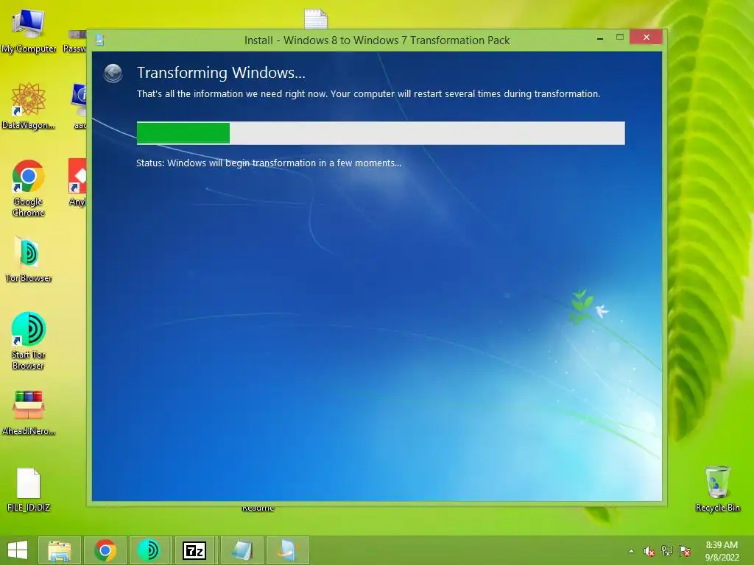Open File Explorer from taskbar

[60, 550]
